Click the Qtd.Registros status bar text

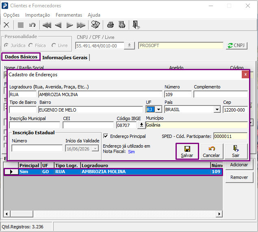[x=22, y=227]
